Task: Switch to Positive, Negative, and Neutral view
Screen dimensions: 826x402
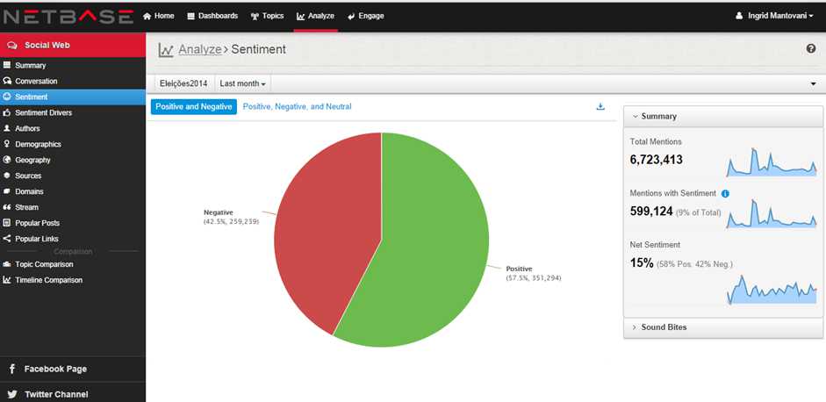Action: pyautogui.click(x=297, y=106)
